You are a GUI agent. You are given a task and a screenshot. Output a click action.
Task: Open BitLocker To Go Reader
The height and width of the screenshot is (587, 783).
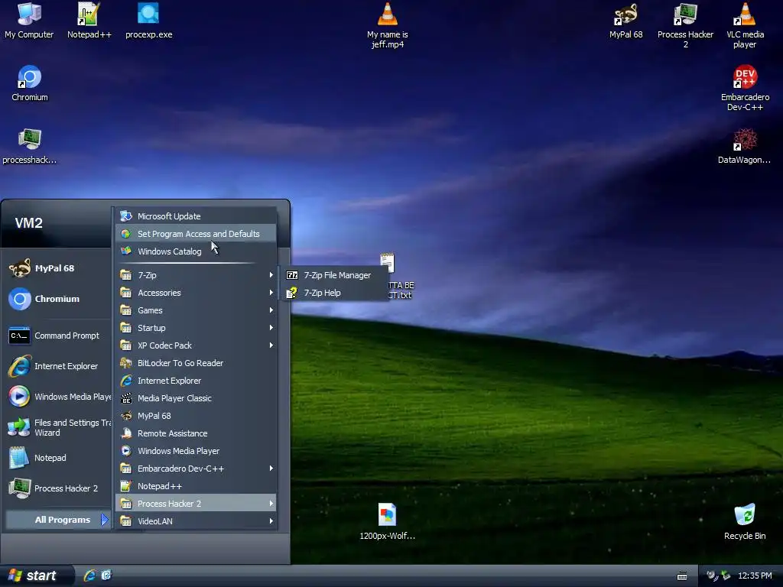click(x=197, y=363)
